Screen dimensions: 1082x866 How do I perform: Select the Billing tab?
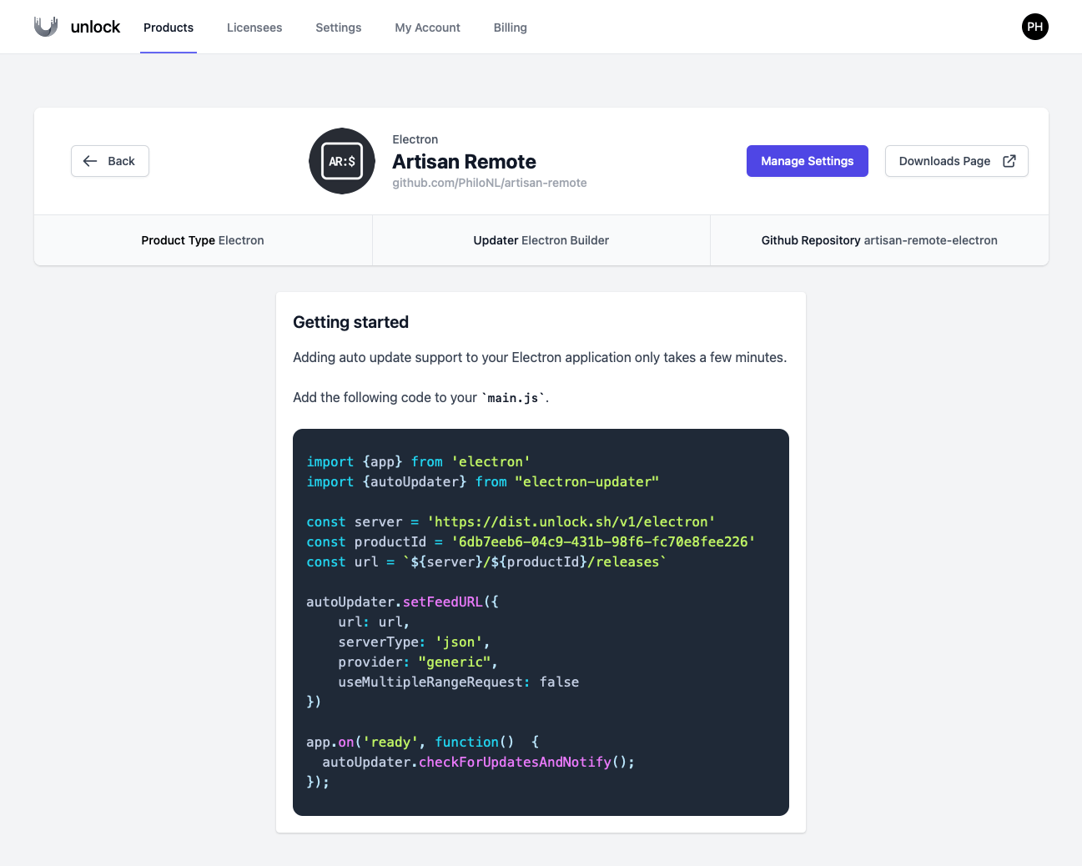click(511, 28)
